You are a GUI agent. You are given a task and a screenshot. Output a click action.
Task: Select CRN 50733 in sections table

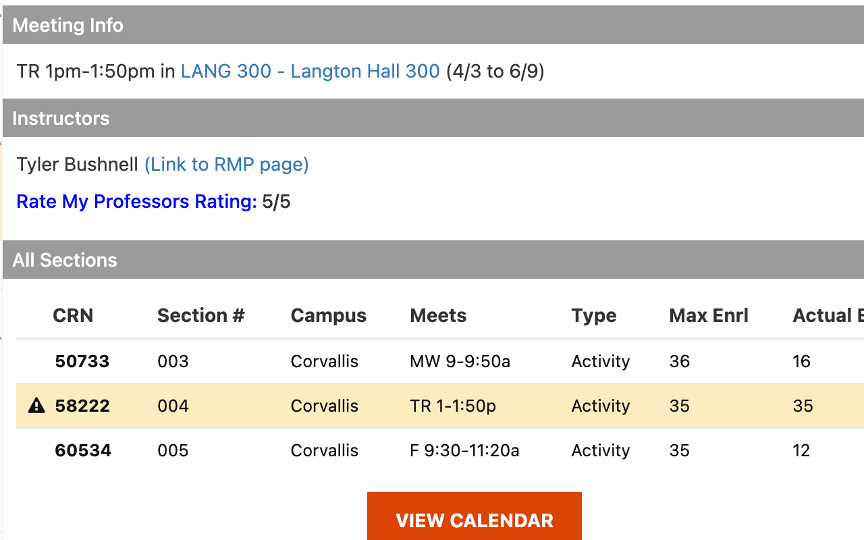(x=440, y=361)
